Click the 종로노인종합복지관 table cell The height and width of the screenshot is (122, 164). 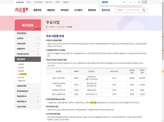tap(59, 94)
